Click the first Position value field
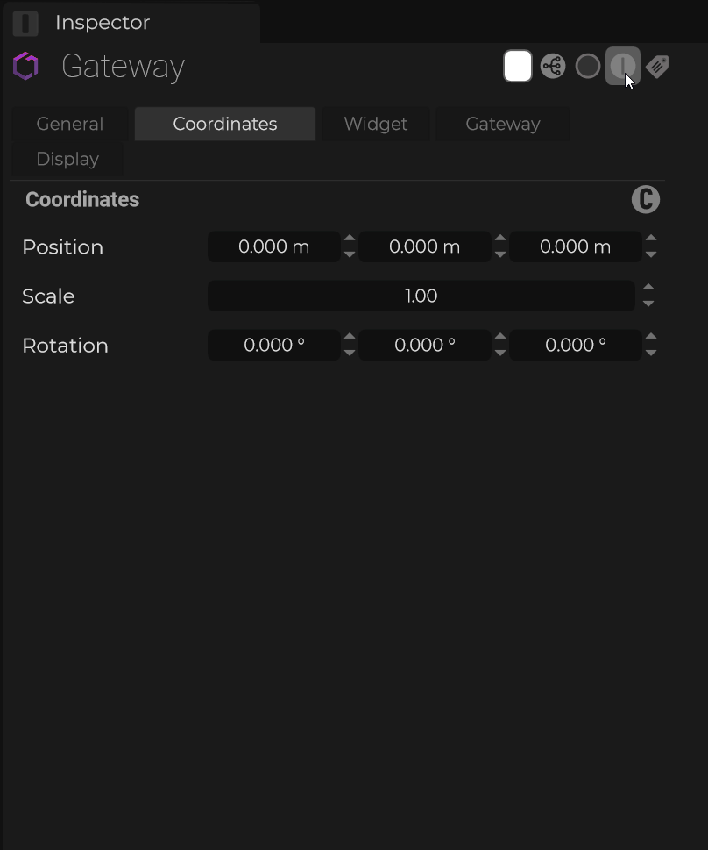708x850 pixels. click(x=274, y=247)
